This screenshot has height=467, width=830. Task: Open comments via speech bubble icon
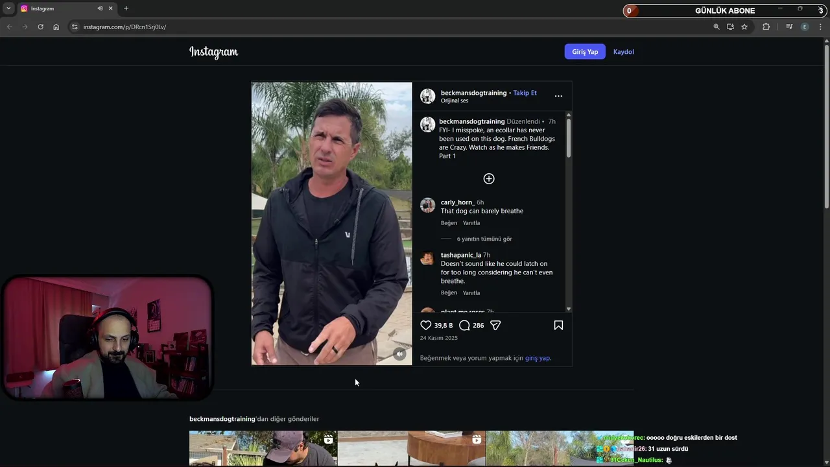pyautogui.click(x=464, y=325)
